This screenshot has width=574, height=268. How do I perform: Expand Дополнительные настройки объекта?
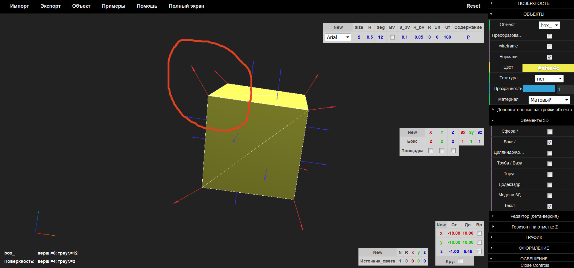coord(534,110)
